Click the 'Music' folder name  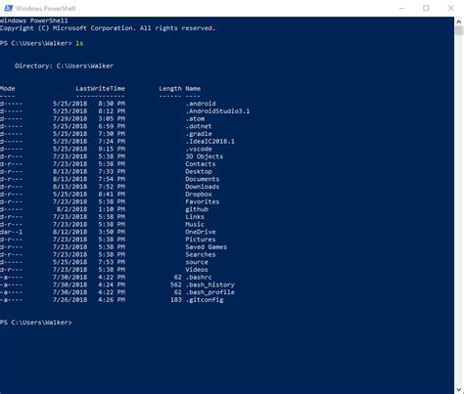point(195,224)
